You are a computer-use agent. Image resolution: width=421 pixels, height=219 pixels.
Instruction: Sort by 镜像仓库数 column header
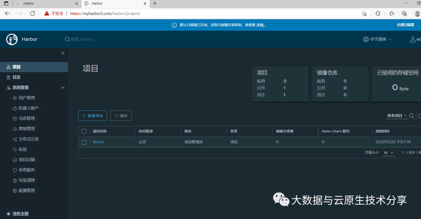pyautogui.click(x=285, y=131)
